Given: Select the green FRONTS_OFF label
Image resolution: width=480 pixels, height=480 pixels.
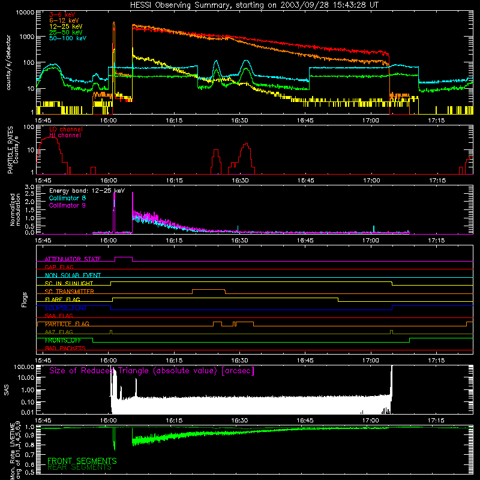Looking at the screenshot, I should coord(63,340).
